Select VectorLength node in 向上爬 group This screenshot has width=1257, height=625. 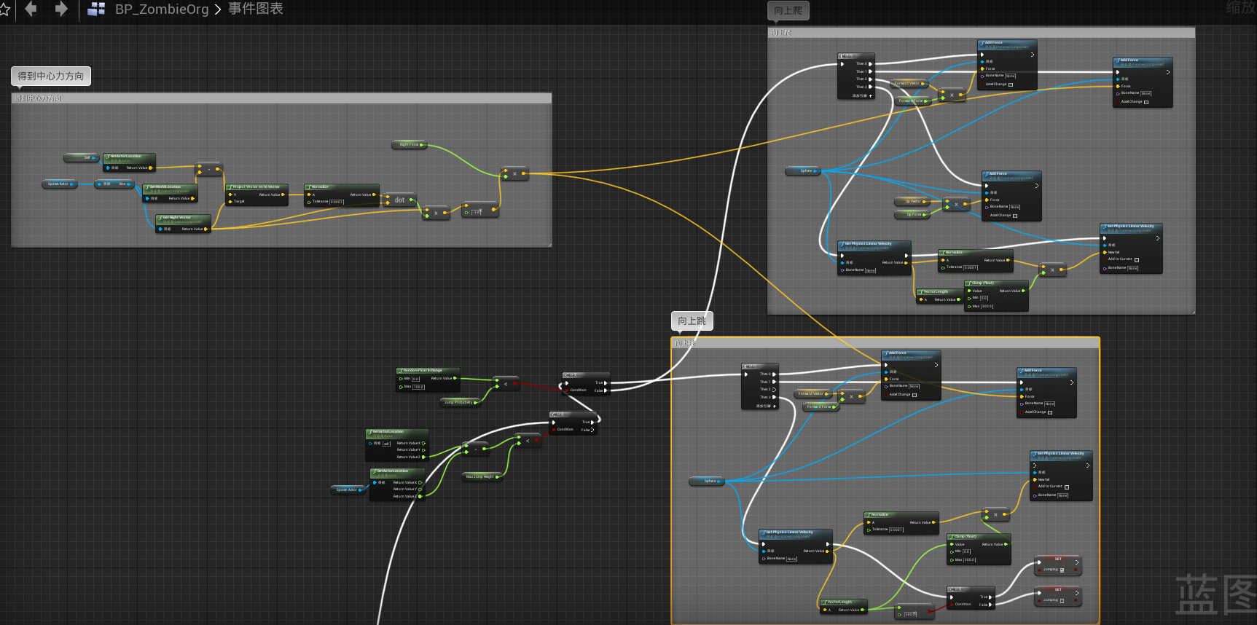click(x=939, y=296)
